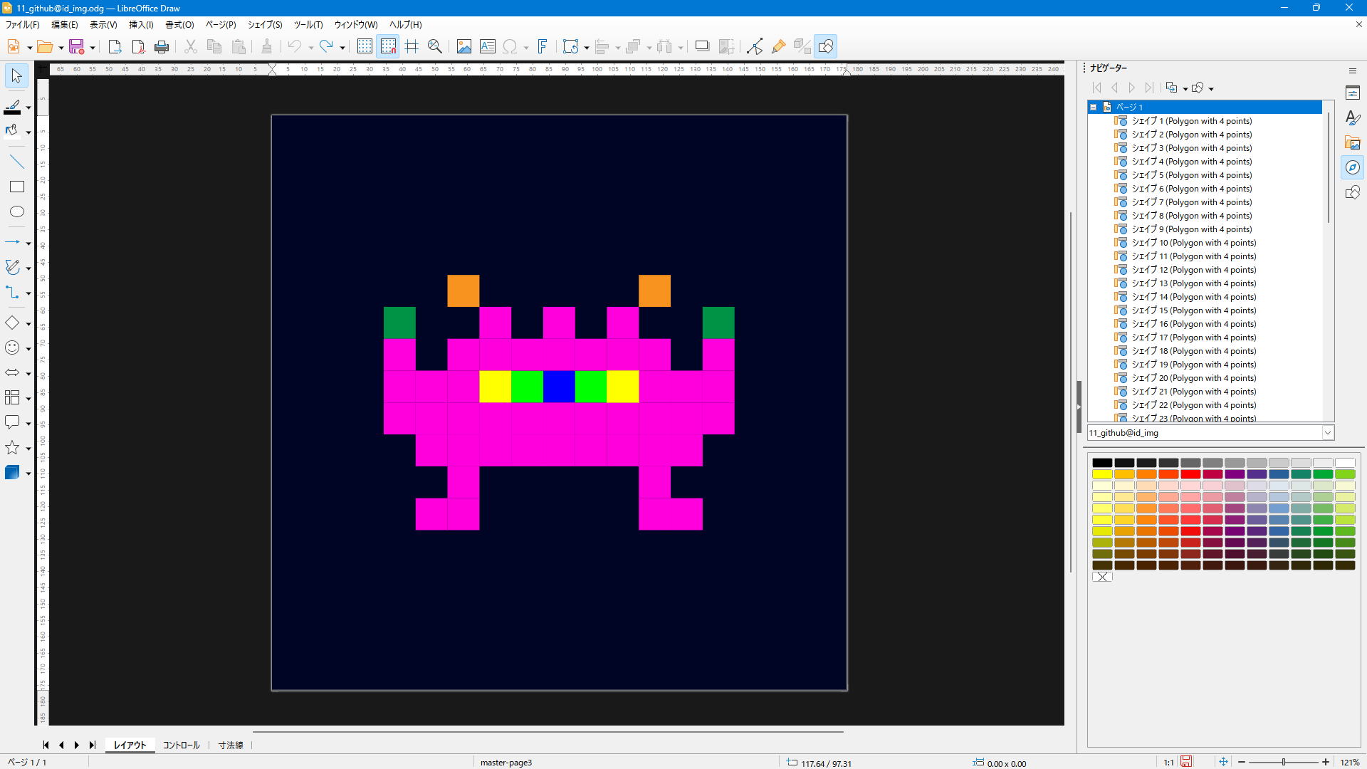Expand the Basic Shapes tool dropdown arrow
Image resolution: width=1367 pixels, height=769 pixels.
pos(28,324)
